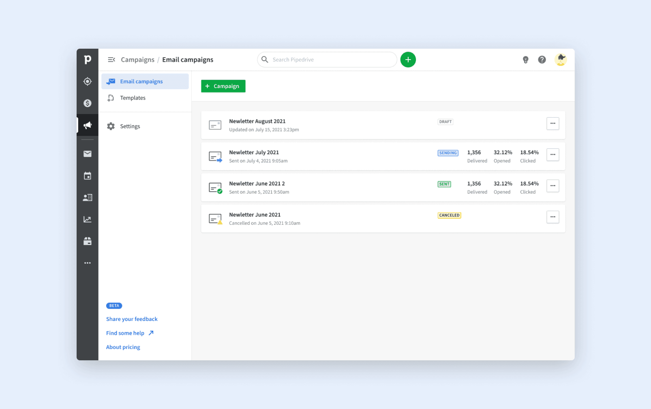The width and height of the screenshot is (651, 409).
Task: Open the Insights chart icon
Action: (x=88, y=219)
